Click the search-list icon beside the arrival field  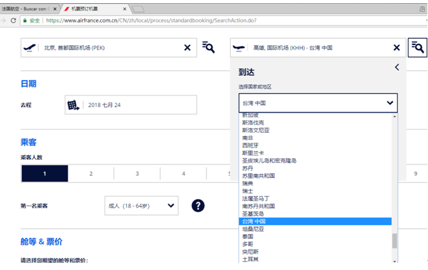pos(417,48)
